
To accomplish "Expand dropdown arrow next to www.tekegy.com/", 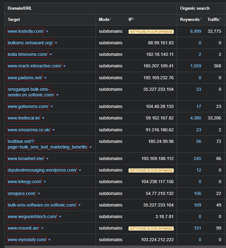I will 45,182.
